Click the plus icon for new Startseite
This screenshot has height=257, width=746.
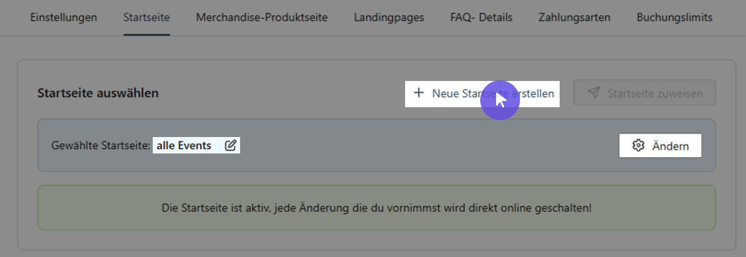[x=419, y=93]
